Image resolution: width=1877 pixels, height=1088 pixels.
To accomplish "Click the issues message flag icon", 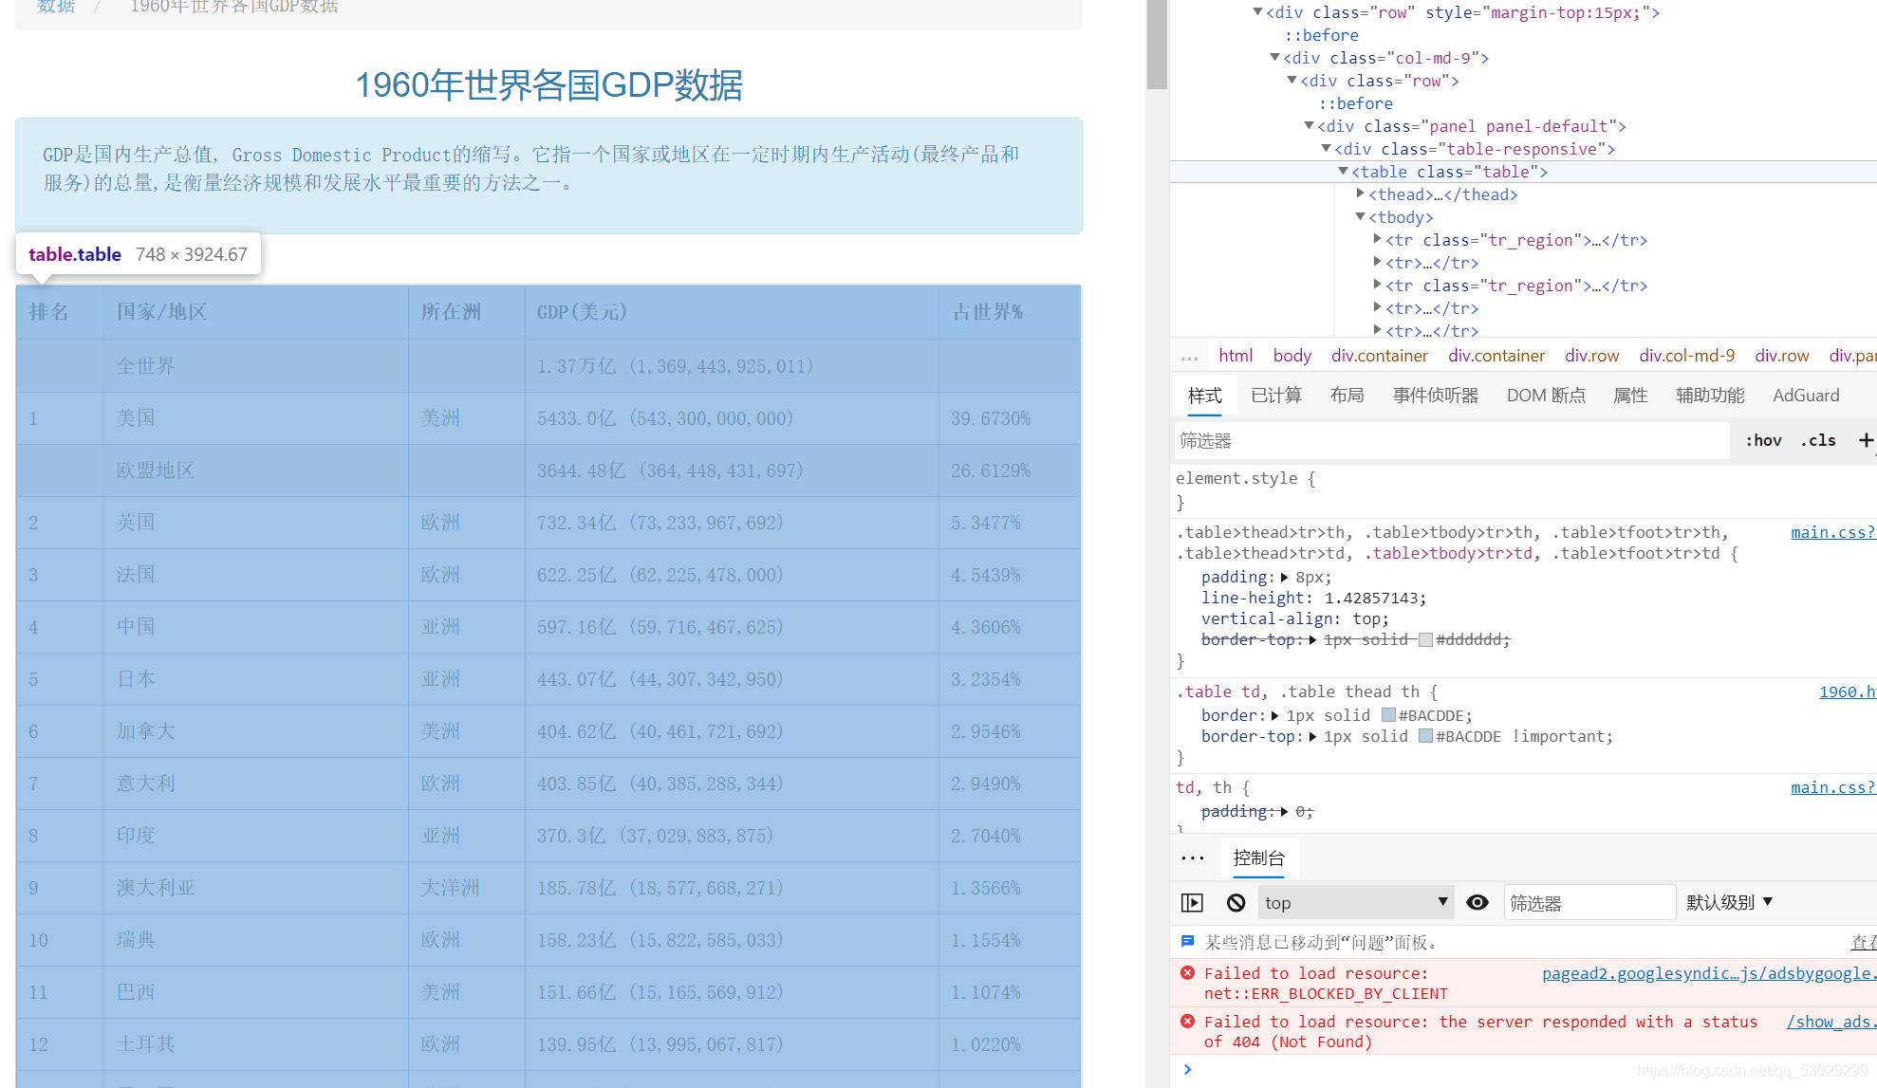I will [1187, 942].
